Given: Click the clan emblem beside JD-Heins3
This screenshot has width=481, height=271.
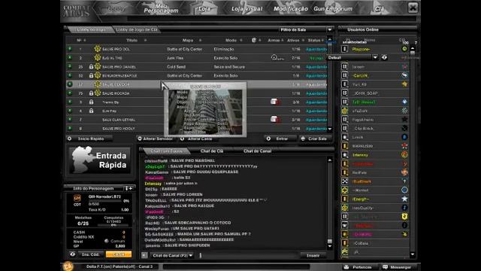Looking at the screenshot, I should (x=404, y=102).
